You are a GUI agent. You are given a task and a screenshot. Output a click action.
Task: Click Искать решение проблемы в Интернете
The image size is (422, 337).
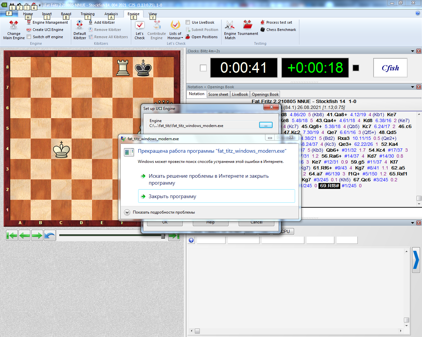[216, 179]
